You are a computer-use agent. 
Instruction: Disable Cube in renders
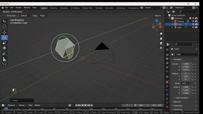196,24
